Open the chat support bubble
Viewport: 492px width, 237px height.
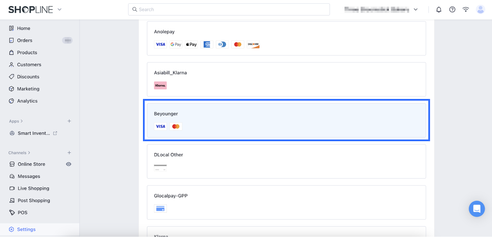(x=477, y=209)
